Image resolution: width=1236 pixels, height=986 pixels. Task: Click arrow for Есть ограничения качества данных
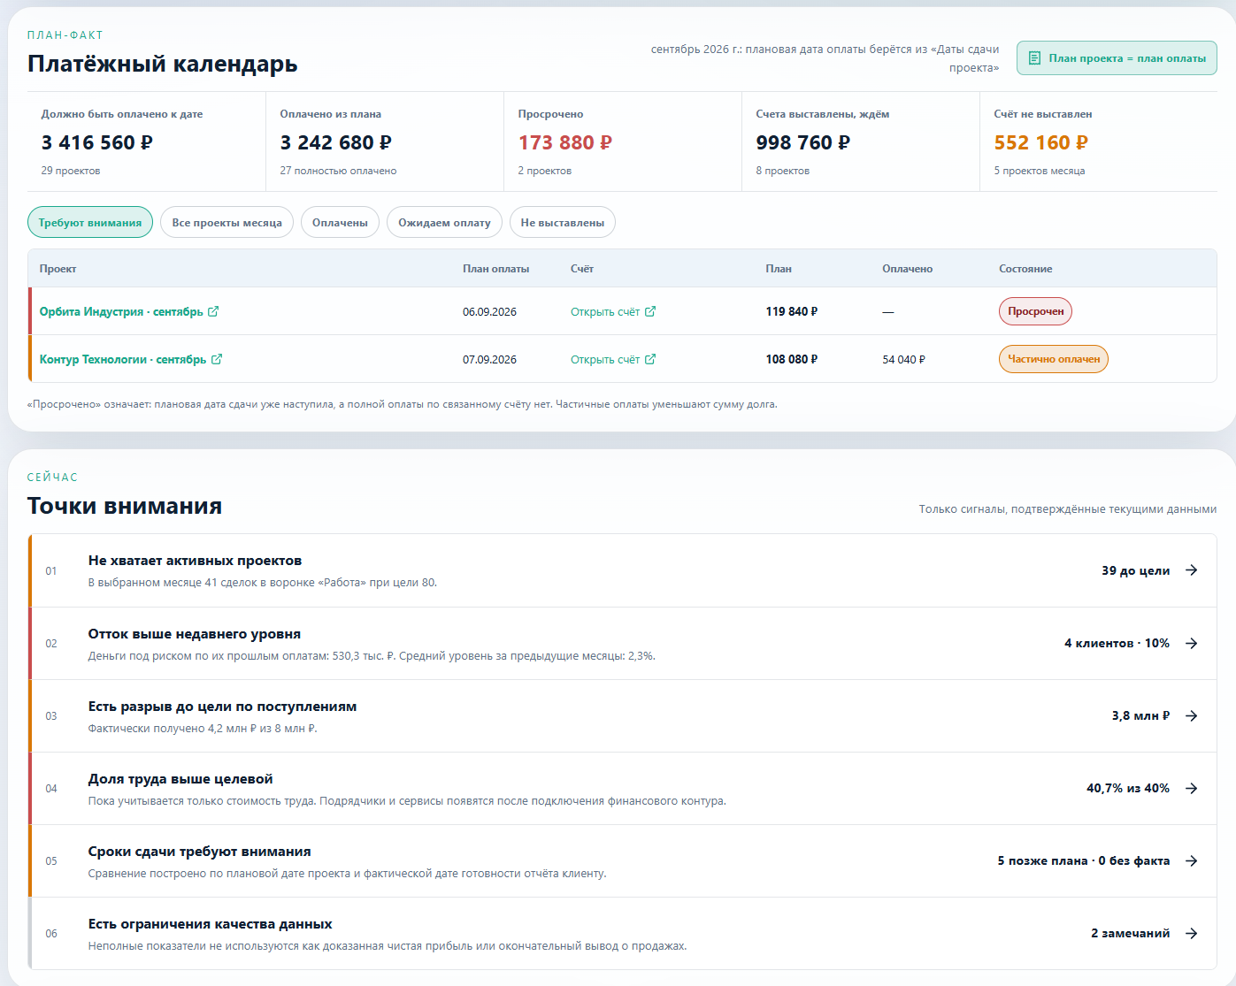click(1192, 933)
